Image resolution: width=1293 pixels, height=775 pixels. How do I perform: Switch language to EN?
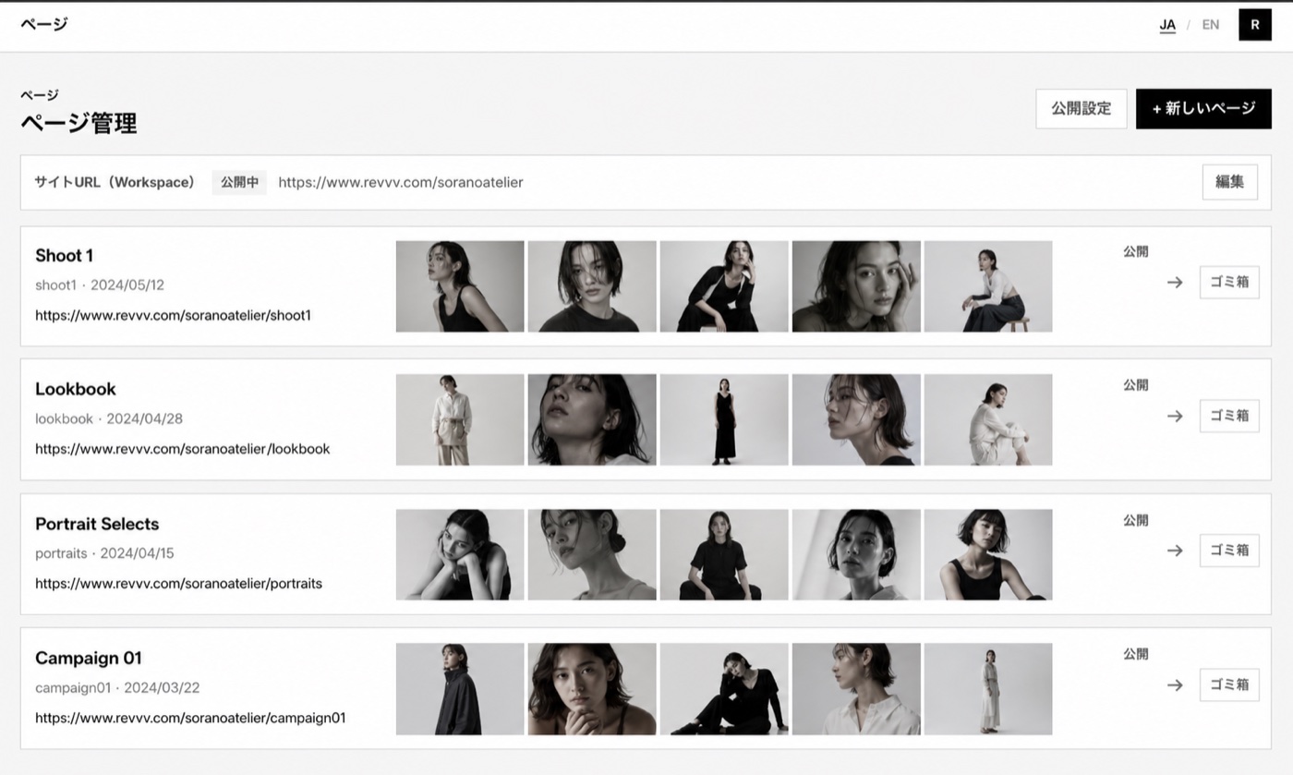tap(1211, 25)
